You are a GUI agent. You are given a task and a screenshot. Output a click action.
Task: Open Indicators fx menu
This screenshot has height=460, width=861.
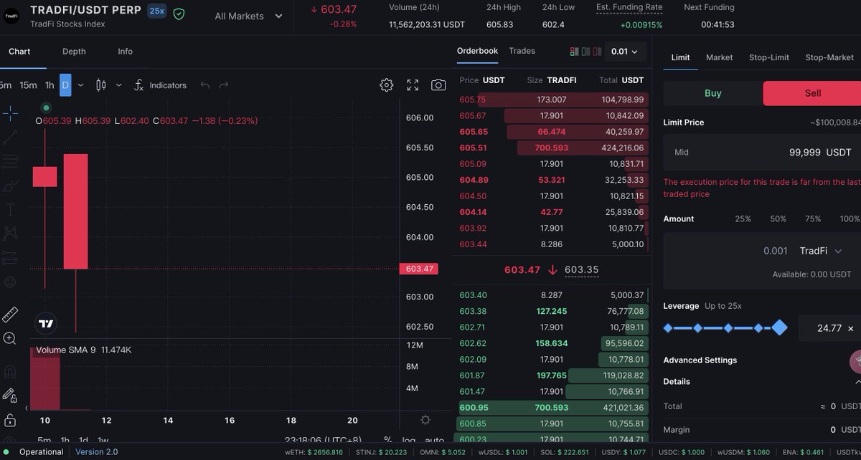click(x=160, y=85)
